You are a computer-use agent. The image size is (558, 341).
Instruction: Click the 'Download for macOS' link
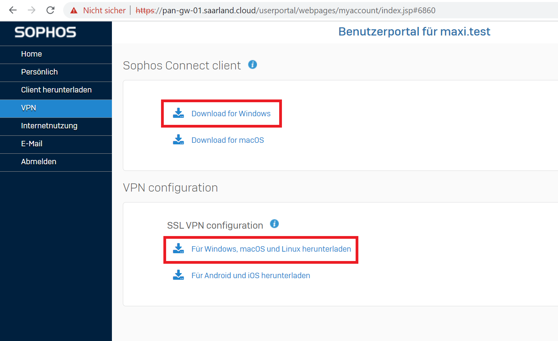228,140
